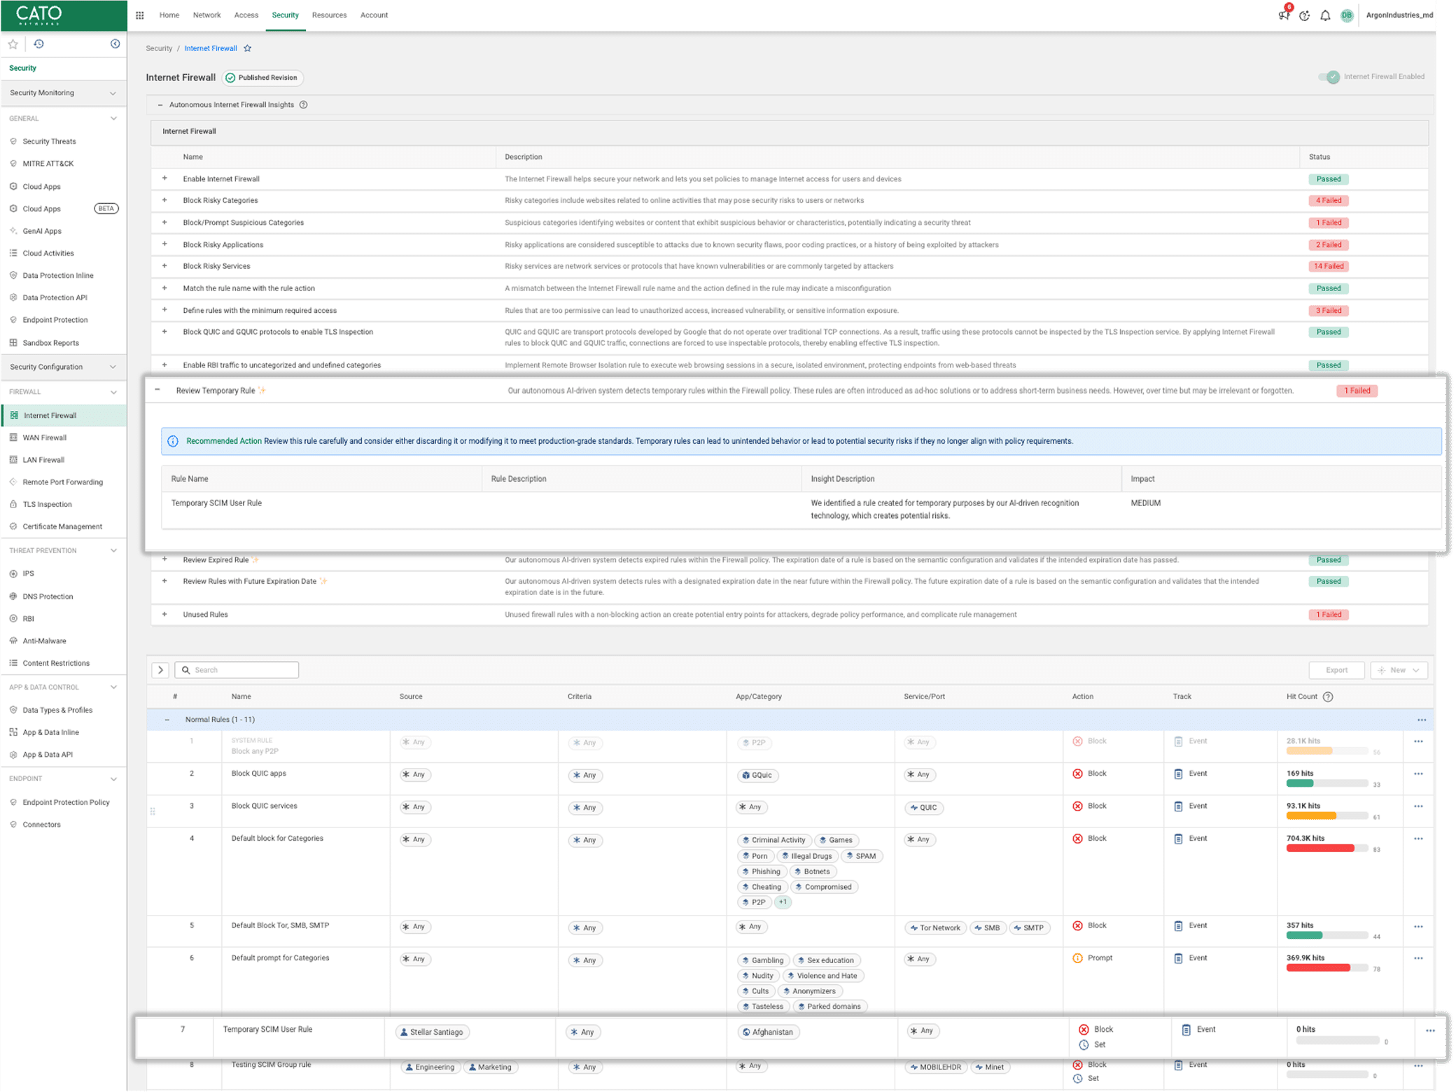
Task: Open the apps grid menu icon
Action: pos(140,15)
